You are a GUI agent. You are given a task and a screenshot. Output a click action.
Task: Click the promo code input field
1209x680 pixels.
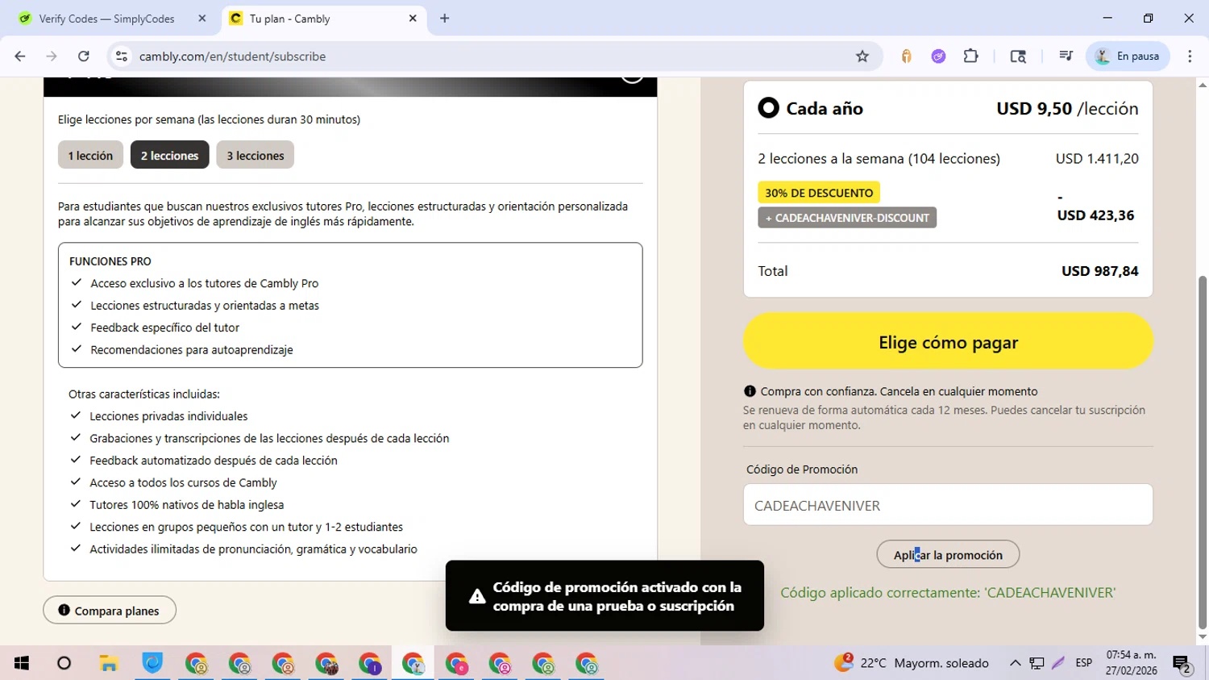coord(948,505)
